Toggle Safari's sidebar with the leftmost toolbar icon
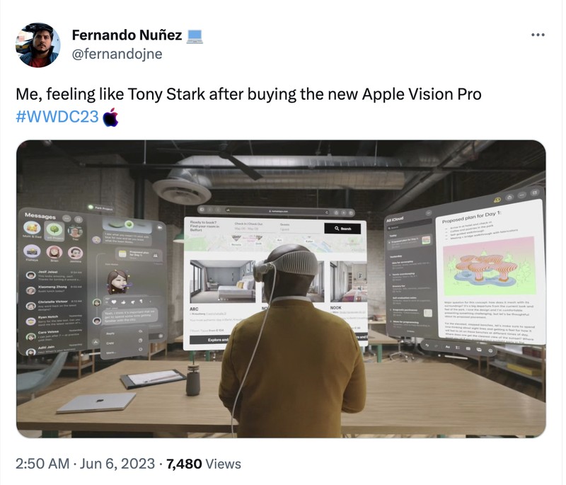The height and width of the screenshot is (485, 566). point(202,210)
